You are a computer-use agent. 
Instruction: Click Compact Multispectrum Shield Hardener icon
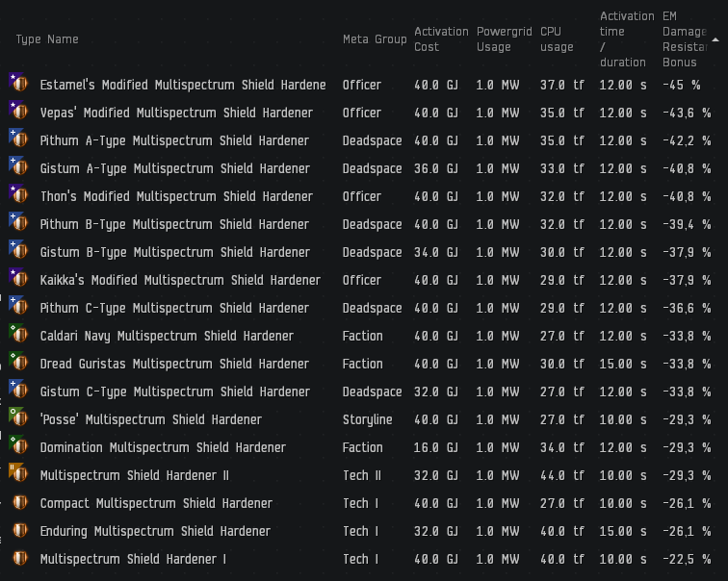(x=19, y=502)
